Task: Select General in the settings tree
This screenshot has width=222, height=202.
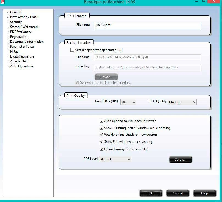Action: pos(16,12)
